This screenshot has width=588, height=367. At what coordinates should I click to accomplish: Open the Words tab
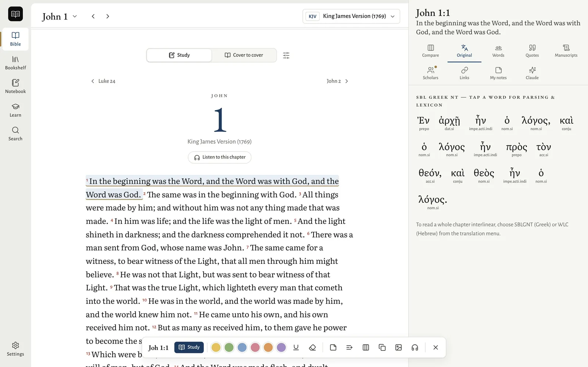tap(498, 51)
